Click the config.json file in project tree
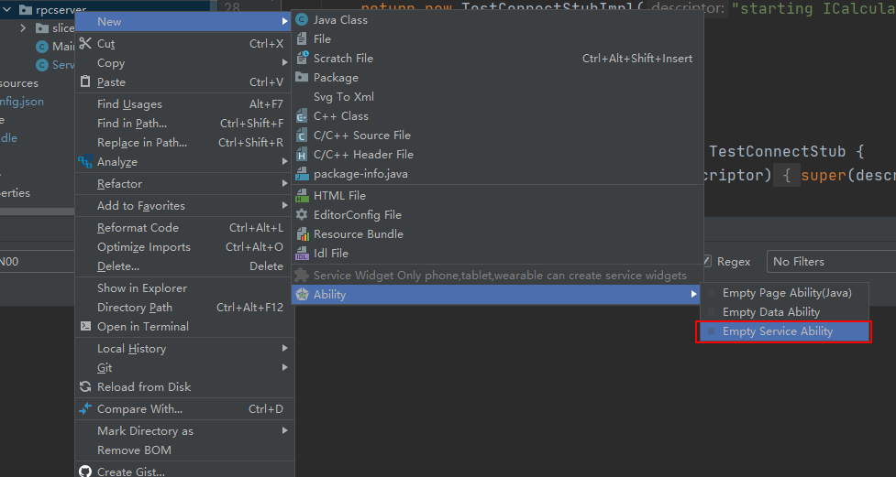 tap(22, 102)
